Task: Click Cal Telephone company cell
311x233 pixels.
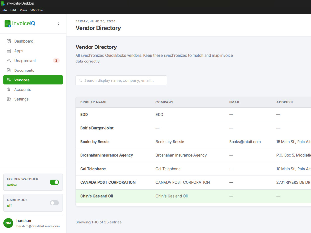Action: [x=168, y=169]
